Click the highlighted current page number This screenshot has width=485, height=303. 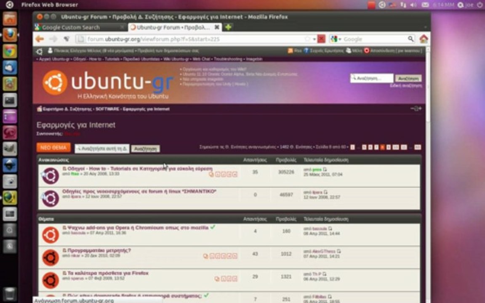[382, 147]
